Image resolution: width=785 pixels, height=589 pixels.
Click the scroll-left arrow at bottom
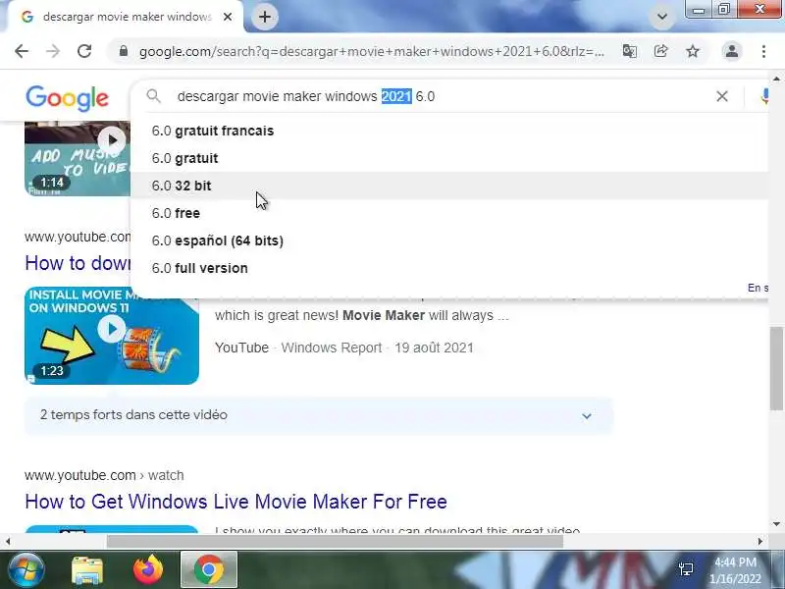click(x=8, y=541)
